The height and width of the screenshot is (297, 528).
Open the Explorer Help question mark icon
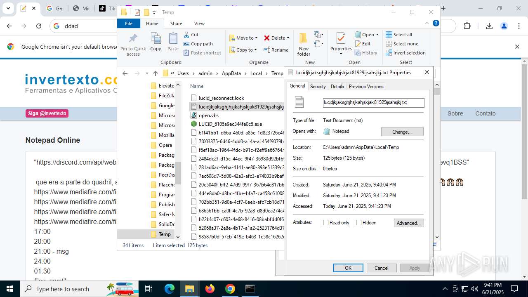(436, 23)
